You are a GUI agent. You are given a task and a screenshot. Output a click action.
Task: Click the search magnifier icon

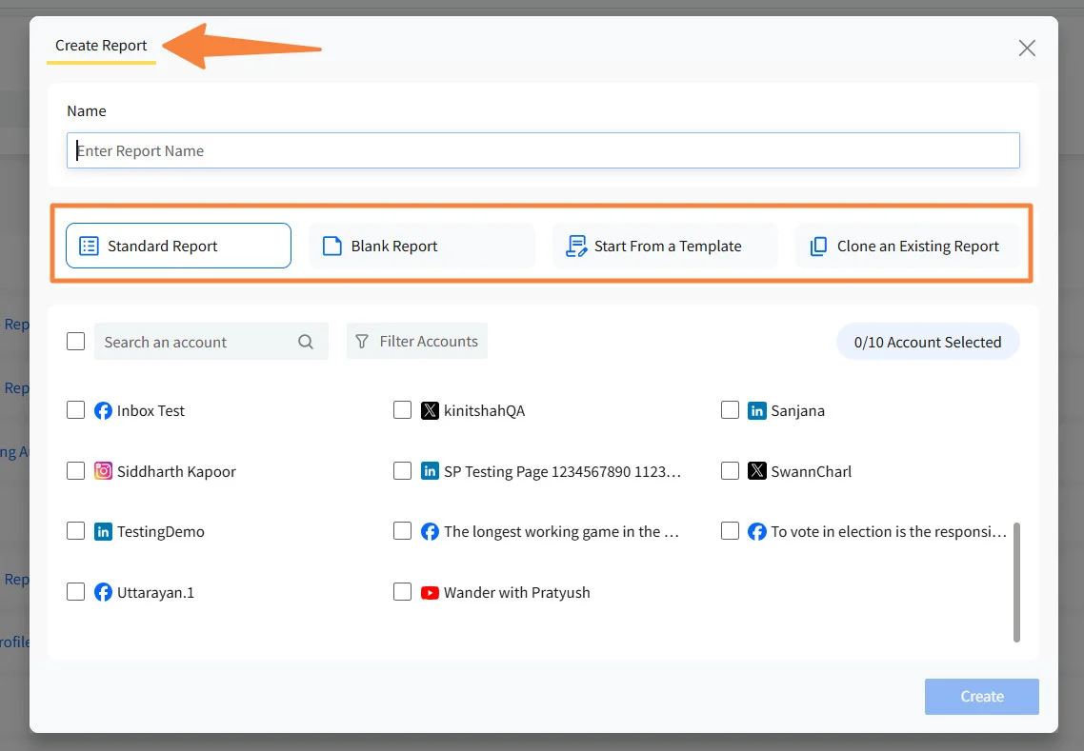pos(306,341)
